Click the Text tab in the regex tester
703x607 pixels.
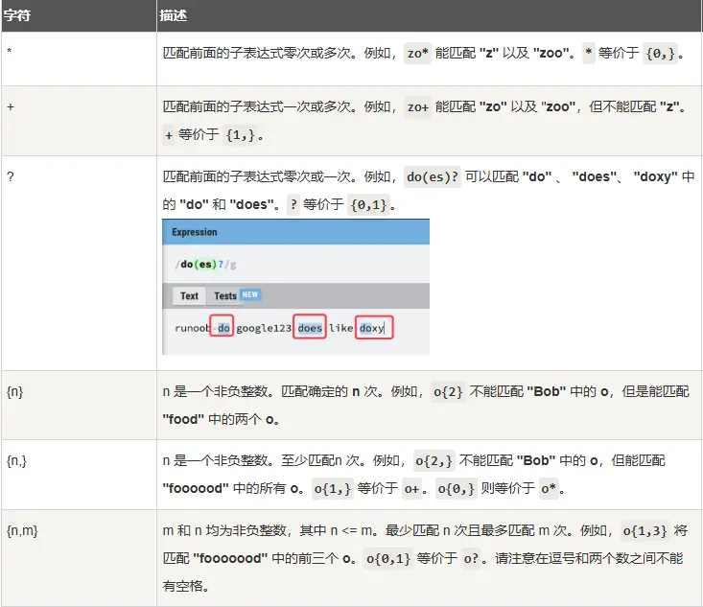tap(189, 295)
